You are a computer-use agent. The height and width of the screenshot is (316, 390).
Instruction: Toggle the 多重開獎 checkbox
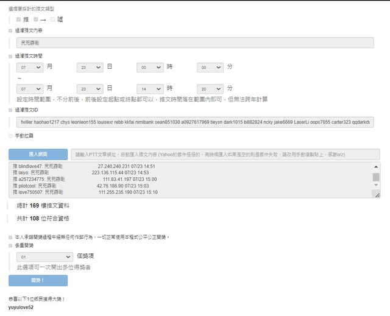click(x=10, y=245)
